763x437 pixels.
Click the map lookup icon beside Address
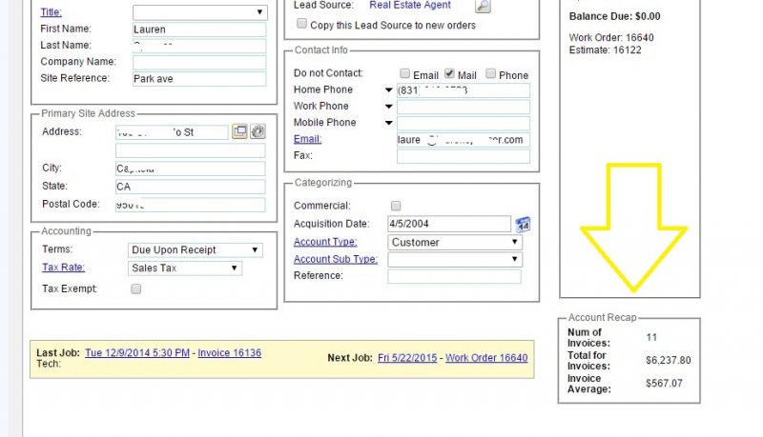coord(258,131)
